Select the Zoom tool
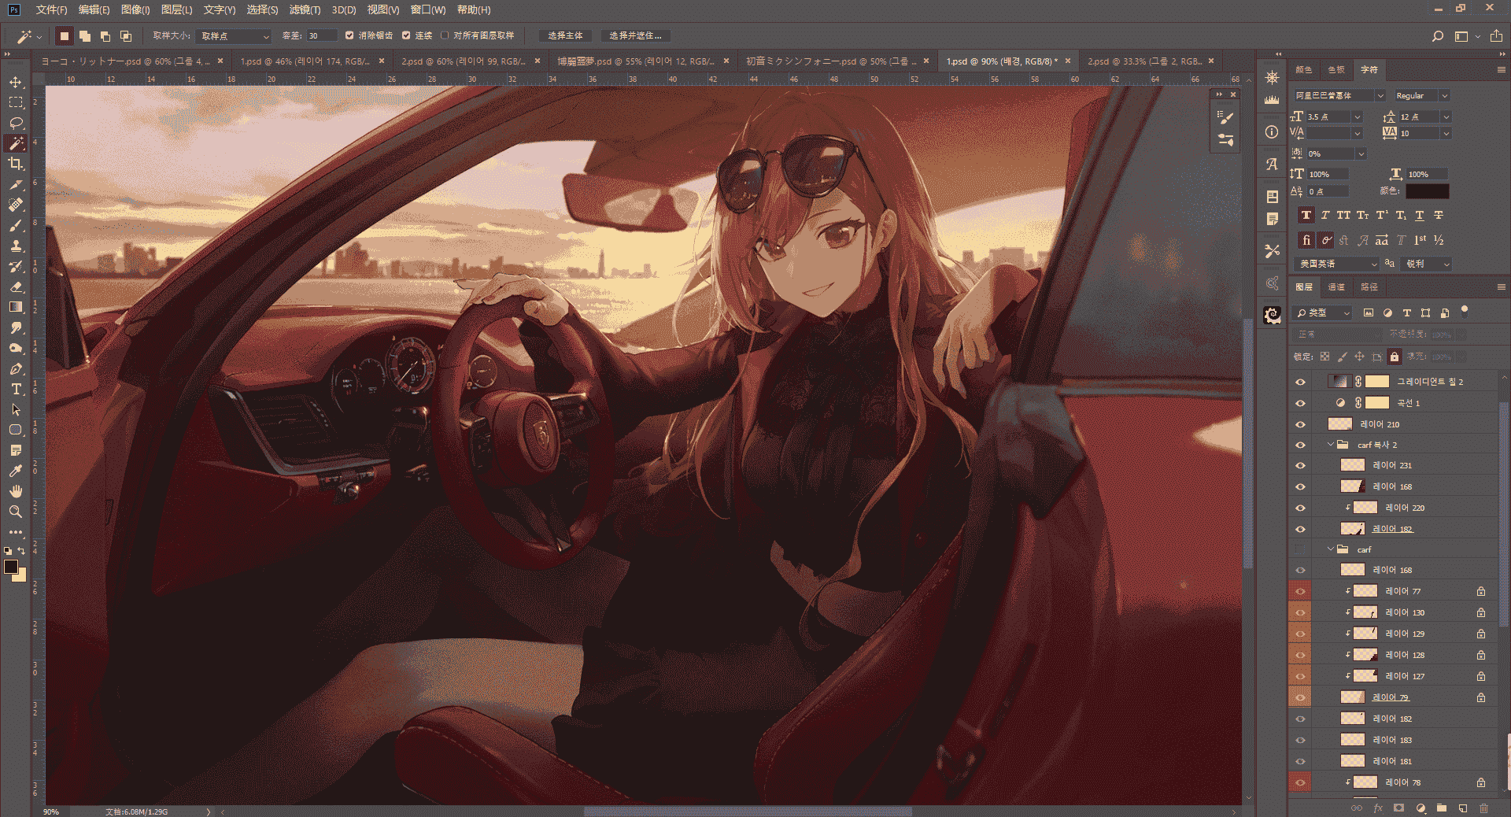 [16, 512]
